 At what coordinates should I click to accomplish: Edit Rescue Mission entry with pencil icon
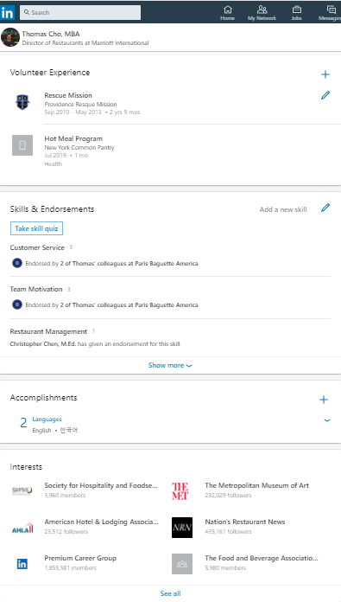click(x=325, y=95)
